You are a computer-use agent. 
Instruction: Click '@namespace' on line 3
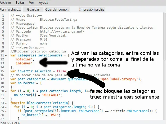(x=25, y=24)
